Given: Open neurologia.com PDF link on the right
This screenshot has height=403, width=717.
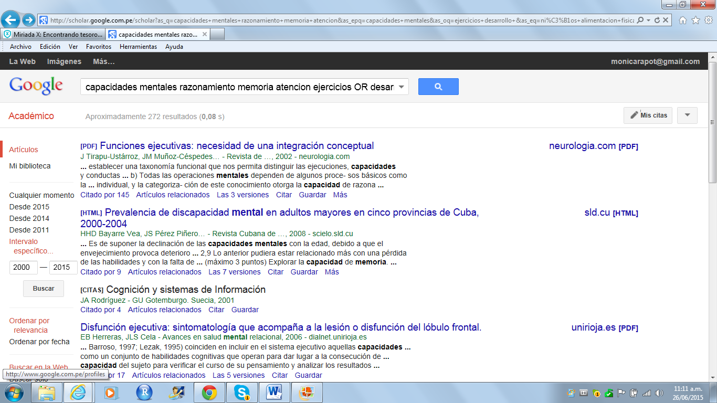Looking at the screenshot, I should click(x=593, y=146).
